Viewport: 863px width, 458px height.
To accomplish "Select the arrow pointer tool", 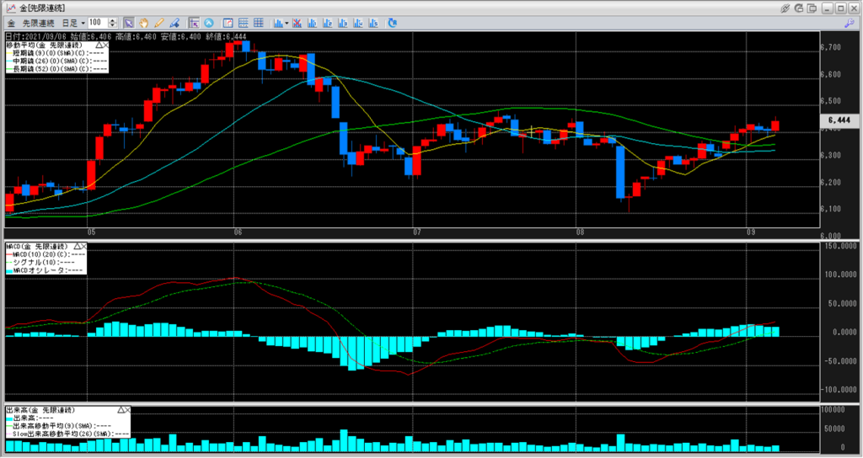I will (x=128, y=23).
